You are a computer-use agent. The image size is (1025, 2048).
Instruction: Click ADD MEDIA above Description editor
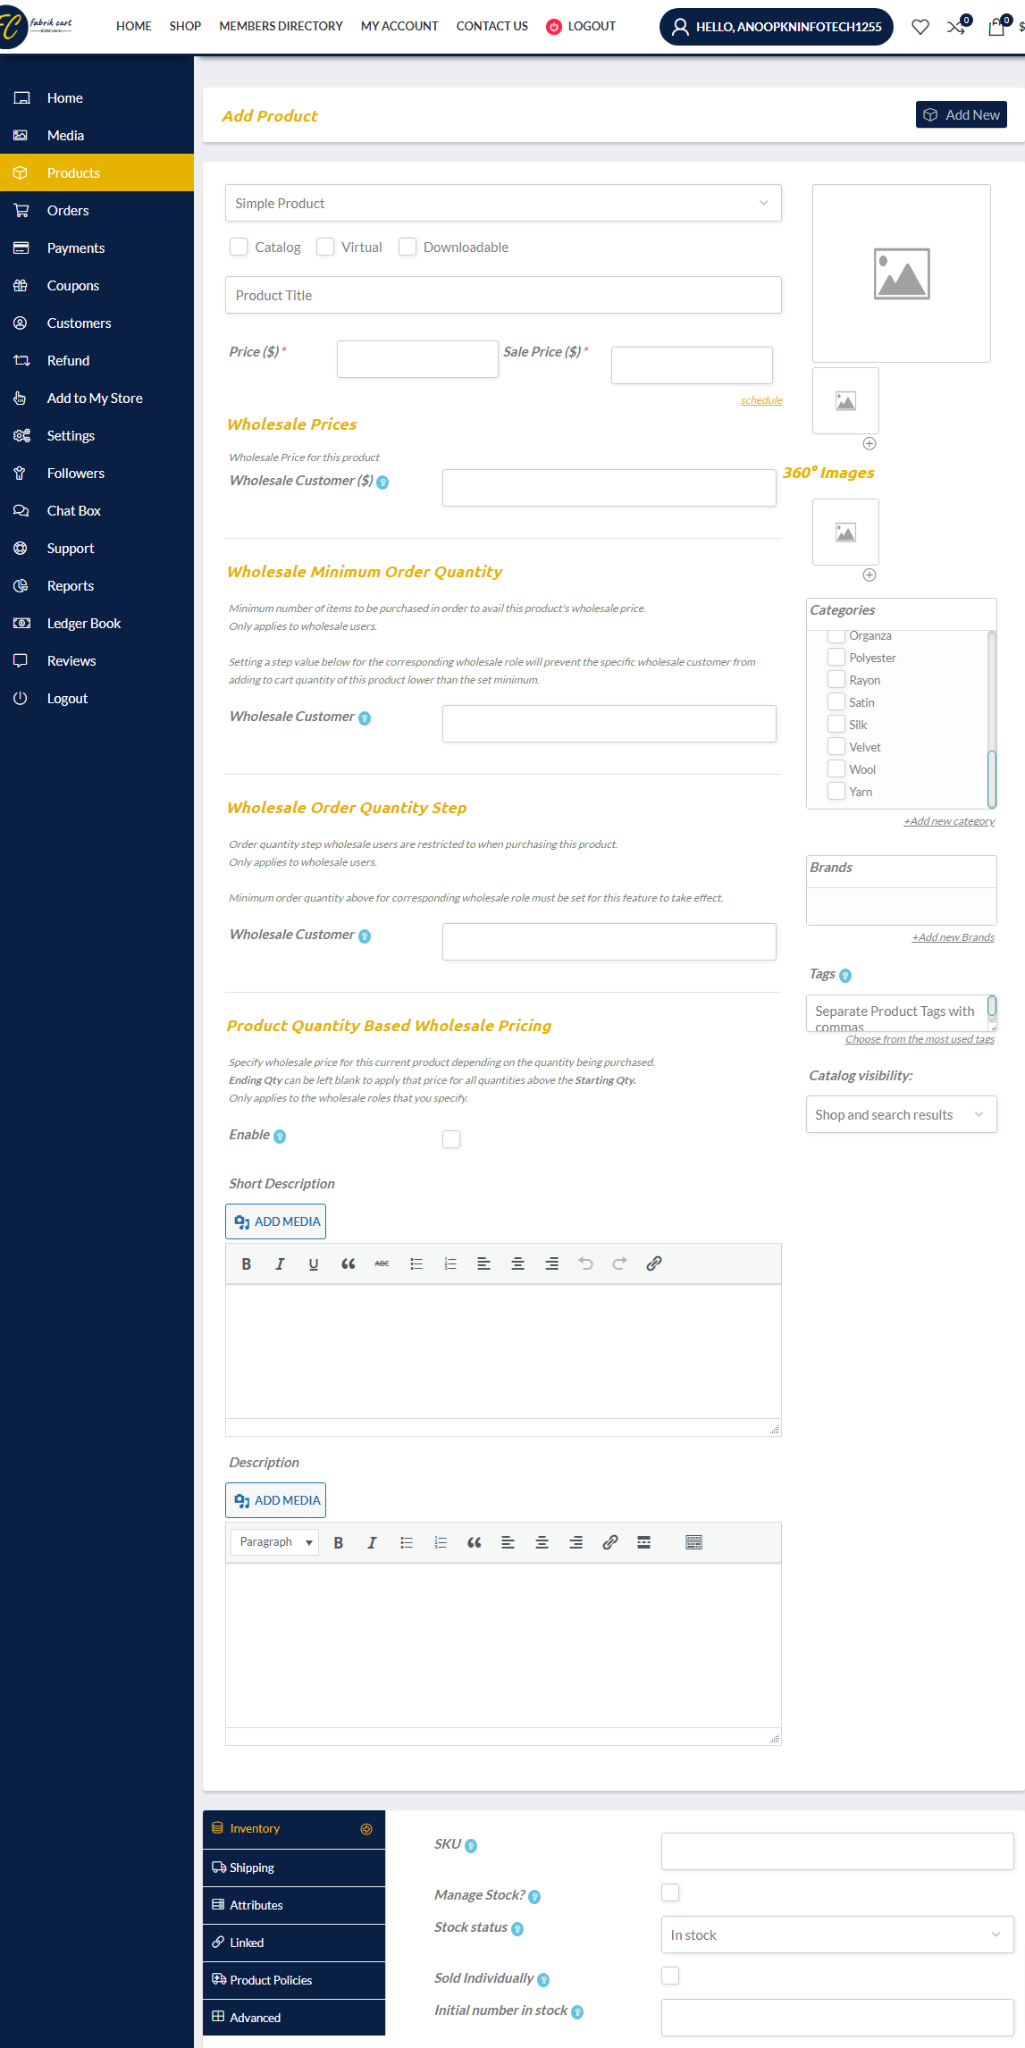[275, 1500]
